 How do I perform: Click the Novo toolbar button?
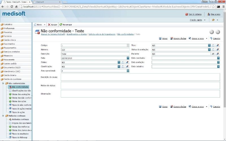click(x=38, y=25)
